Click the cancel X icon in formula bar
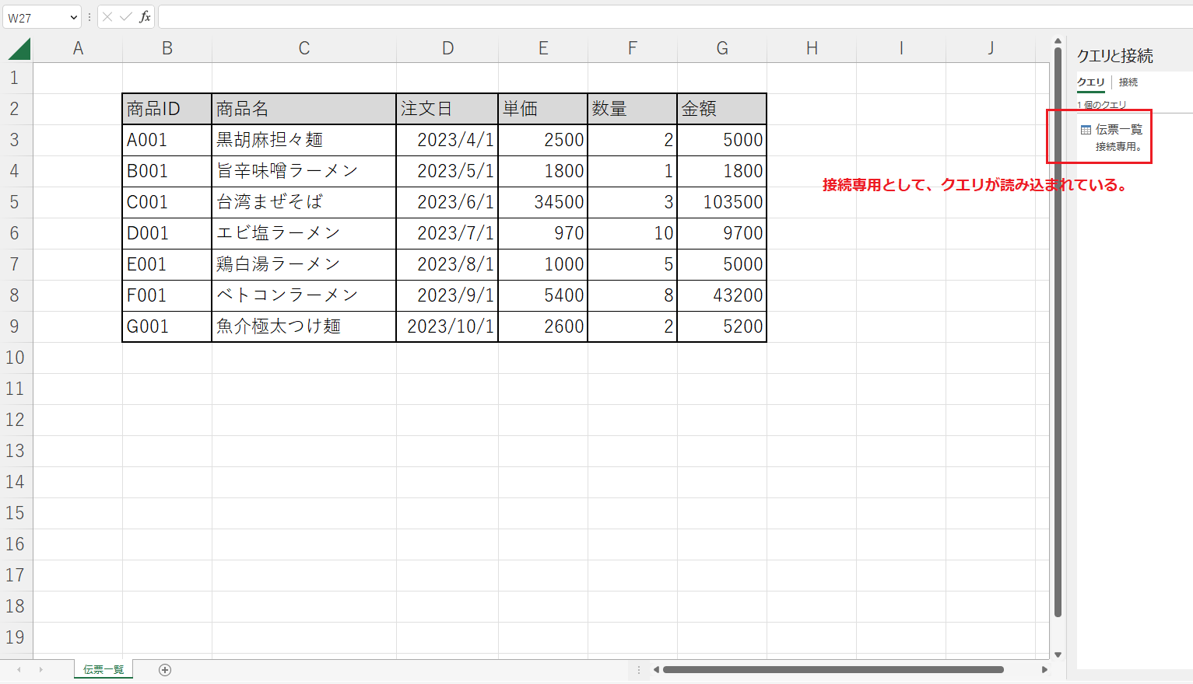 [107, 17]
